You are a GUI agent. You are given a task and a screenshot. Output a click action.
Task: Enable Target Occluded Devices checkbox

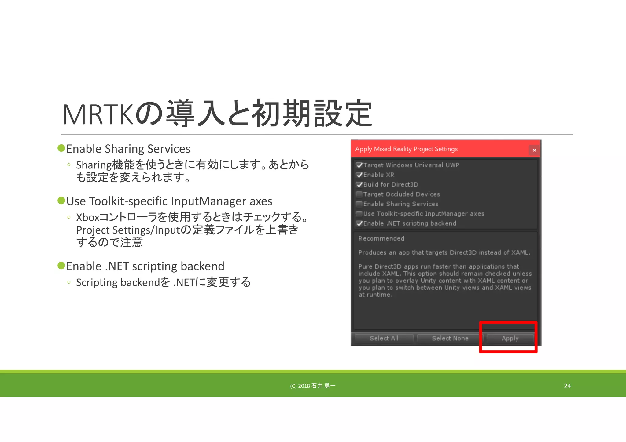pos(359,194)
